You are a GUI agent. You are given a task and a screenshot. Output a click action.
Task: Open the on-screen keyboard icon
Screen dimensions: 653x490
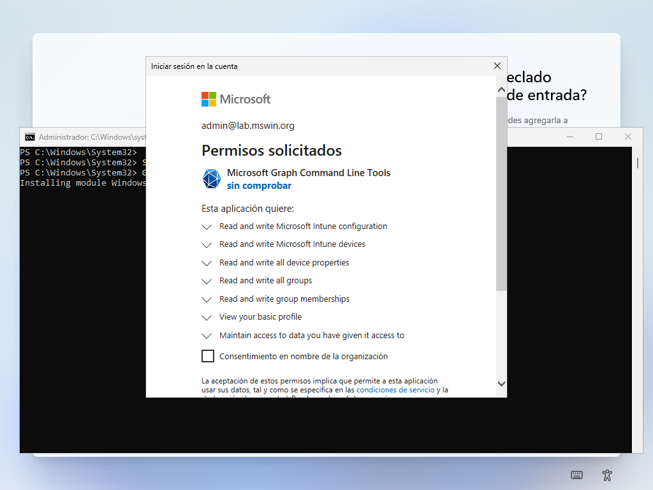[576, 475]
